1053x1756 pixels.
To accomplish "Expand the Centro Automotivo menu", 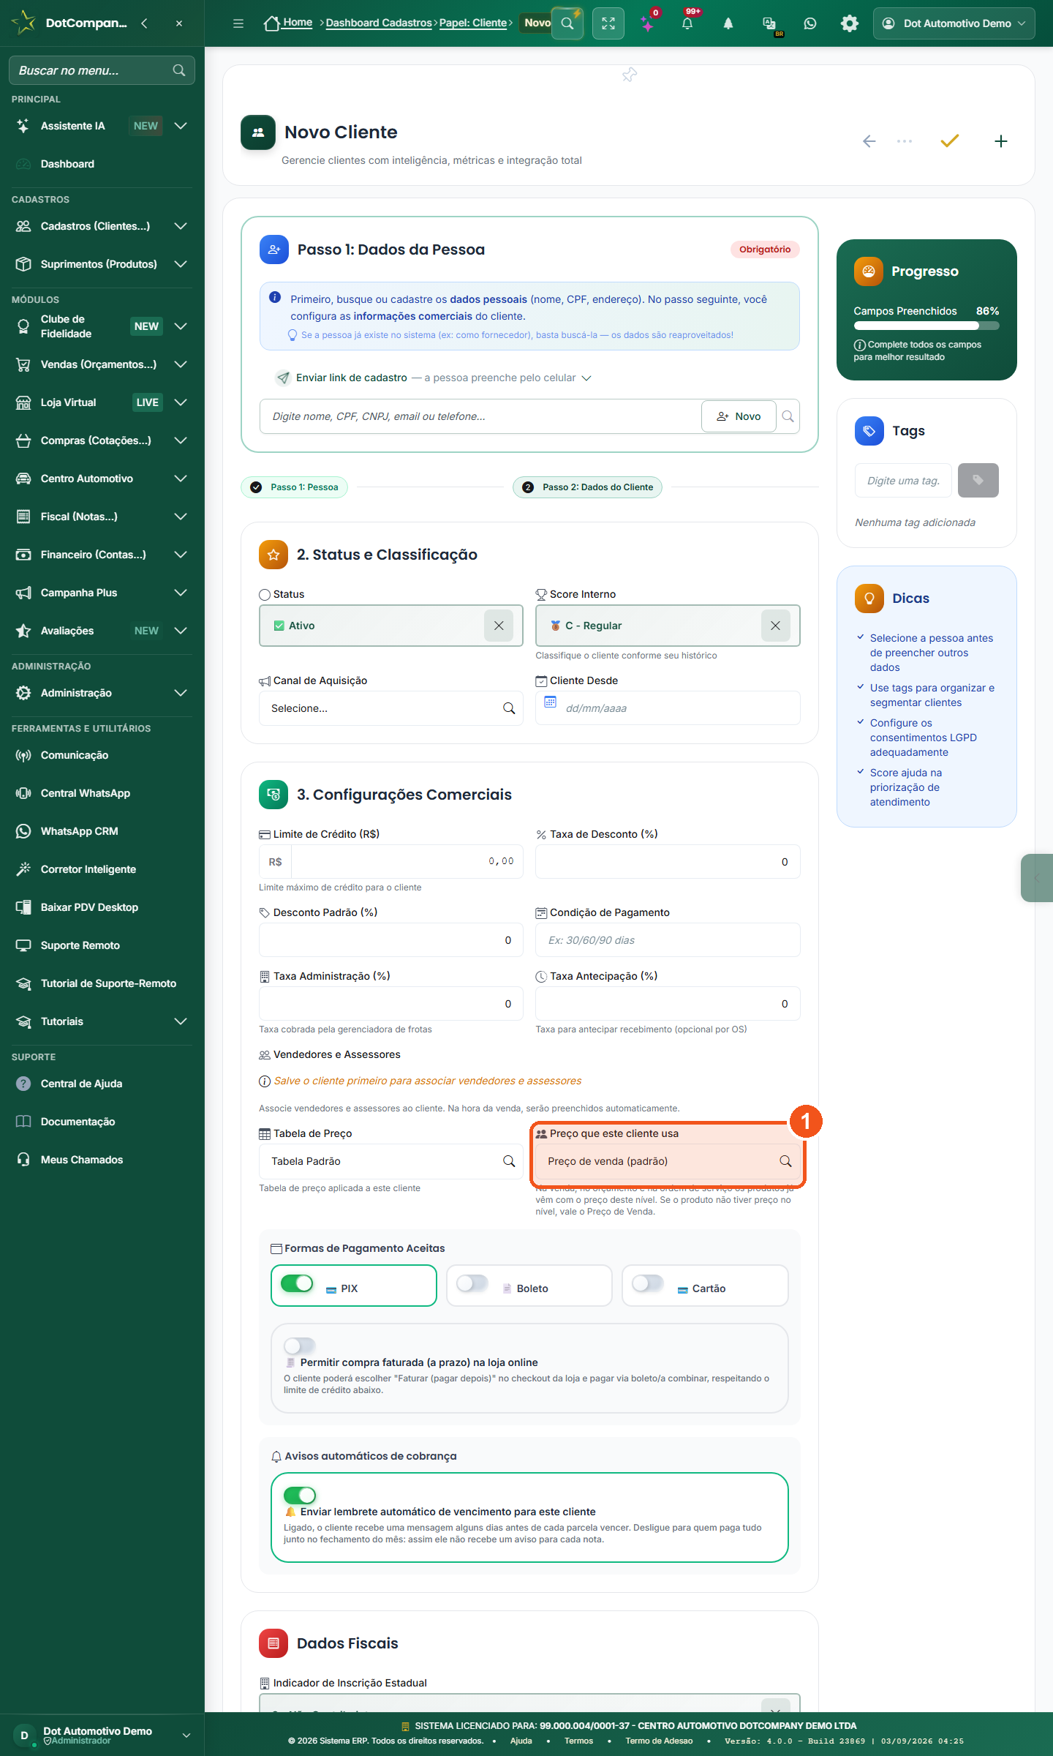I will click(x=102, y=479).
